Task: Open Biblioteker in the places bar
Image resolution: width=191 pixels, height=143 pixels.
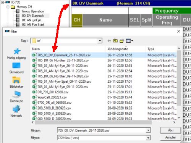Action: pyautogui.click(x=16, y=82)
